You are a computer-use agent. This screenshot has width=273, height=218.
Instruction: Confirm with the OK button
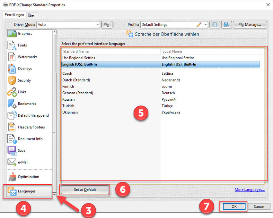point(234,206)
